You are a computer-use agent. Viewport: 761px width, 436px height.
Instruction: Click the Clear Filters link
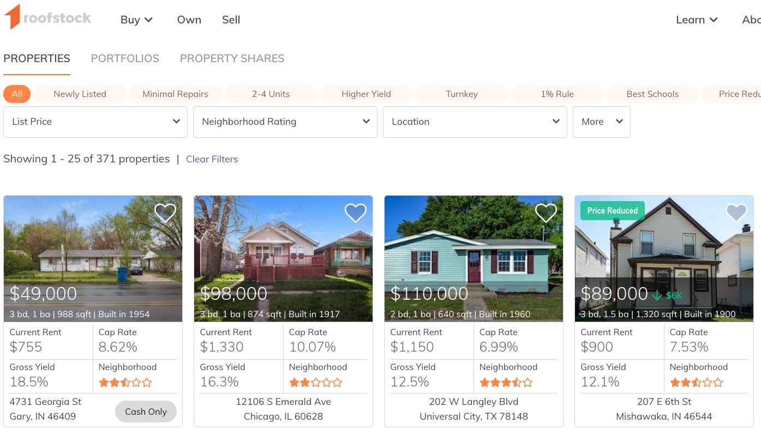pos(212,159)
